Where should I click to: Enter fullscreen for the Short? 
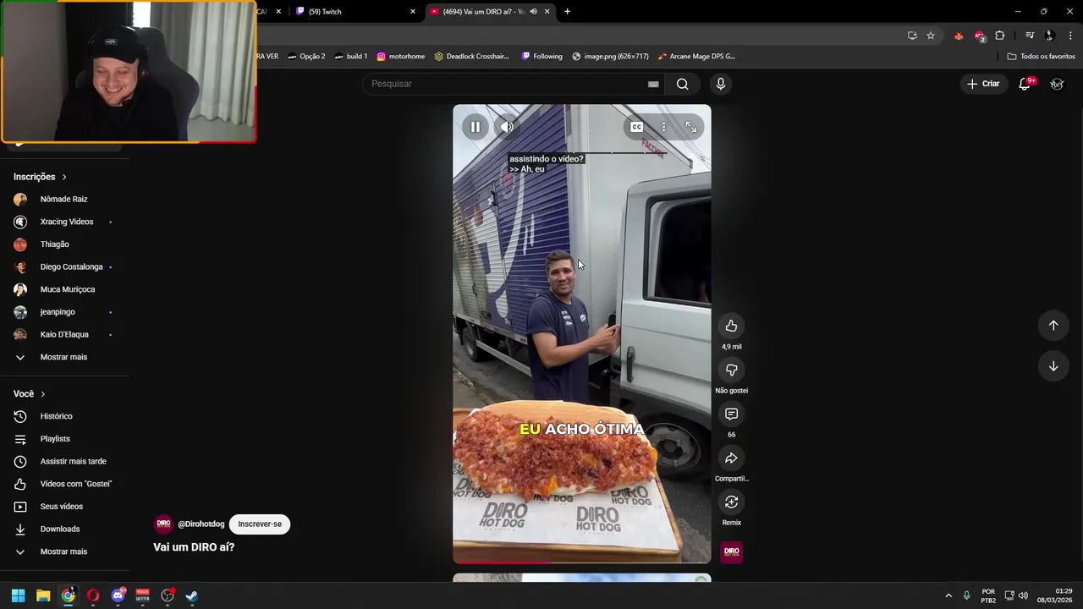click(691, 127)
